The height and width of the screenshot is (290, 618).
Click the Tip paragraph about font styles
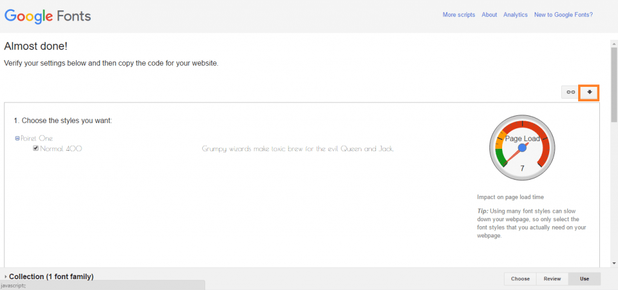point(532,223)
